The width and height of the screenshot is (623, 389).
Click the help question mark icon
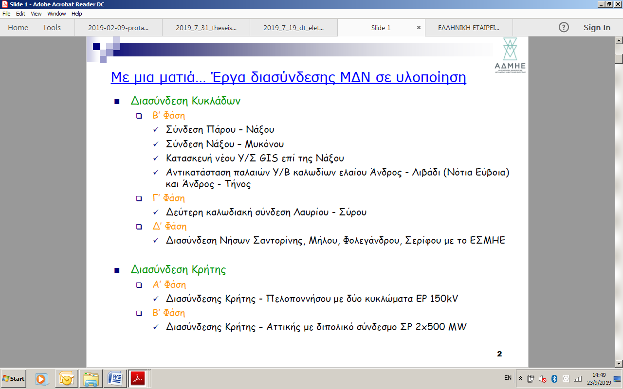(x=564, y=28)
